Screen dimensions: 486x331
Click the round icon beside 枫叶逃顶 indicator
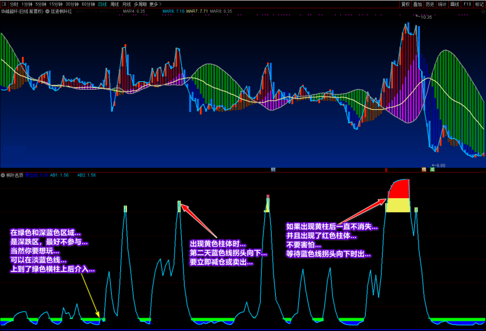(x=3, y=175)
